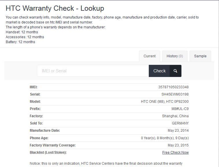The height and width of the screenshot is (167, 219).
Task: Select the serial value SH45EWM03198
Action: (175, 94)
